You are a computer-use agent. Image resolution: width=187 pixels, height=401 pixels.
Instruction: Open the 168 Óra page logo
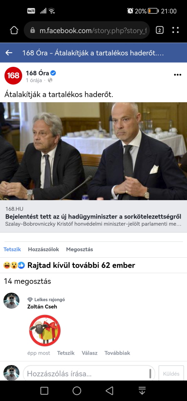pyautogui.click(x=13, y=76)
